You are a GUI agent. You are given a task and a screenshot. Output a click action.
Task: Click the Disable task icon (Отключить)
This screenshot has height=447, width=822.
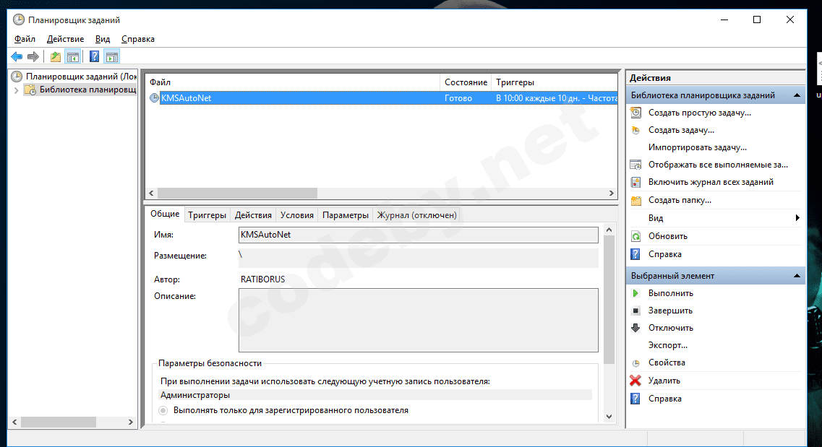635,328
